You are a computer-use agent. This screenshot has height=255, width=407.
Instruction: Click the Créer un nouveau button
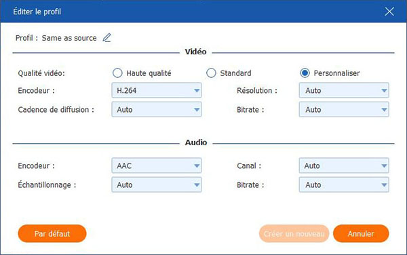294,233
